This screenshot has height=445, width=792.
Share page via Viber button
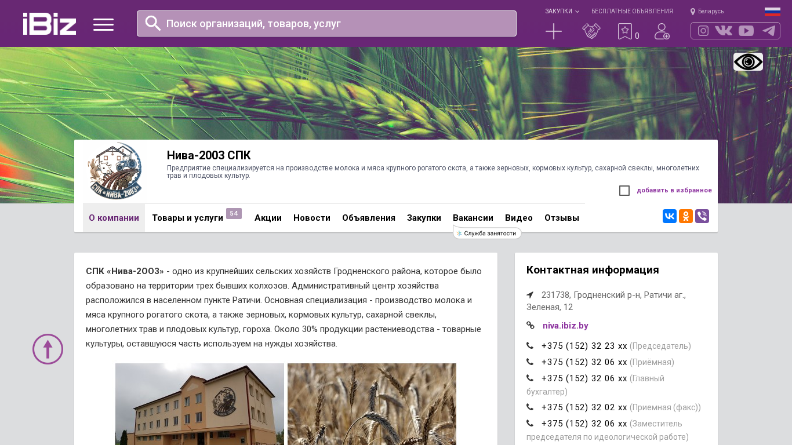(x=702, y=216)
